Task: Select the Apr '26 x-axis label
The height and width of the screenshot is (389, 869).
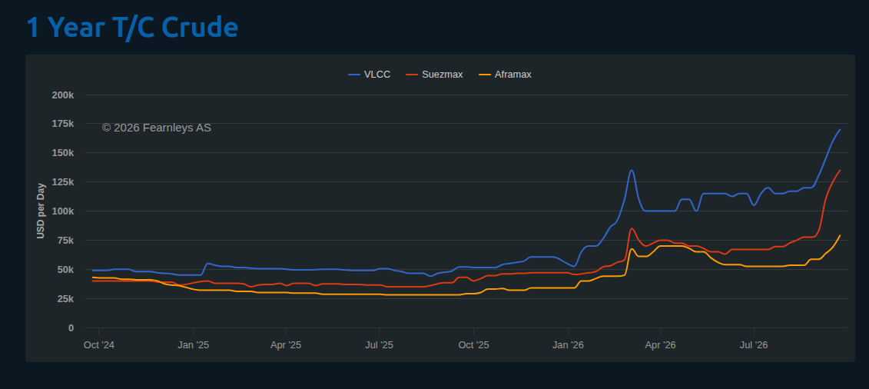Action: click(x=661, y=345)
